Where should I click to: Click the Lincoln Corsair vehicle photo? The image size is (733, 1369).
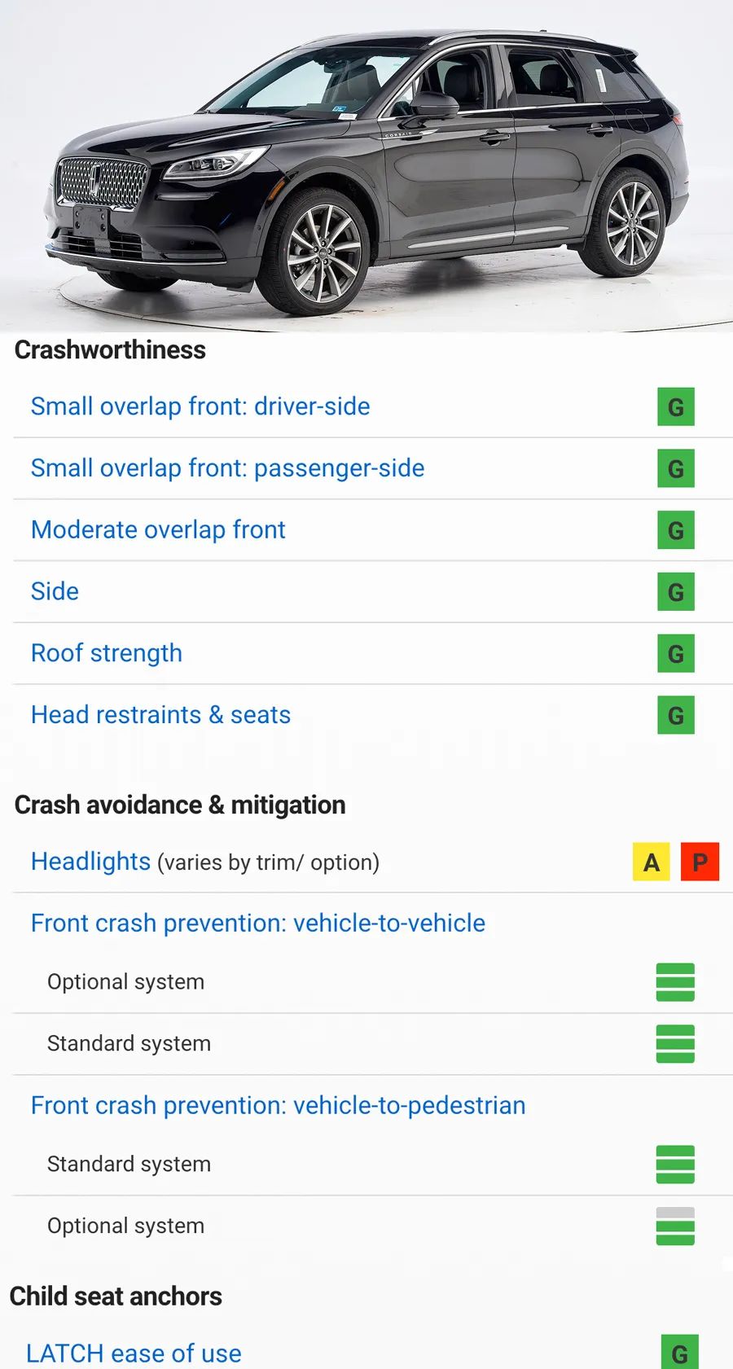(366, 167)
